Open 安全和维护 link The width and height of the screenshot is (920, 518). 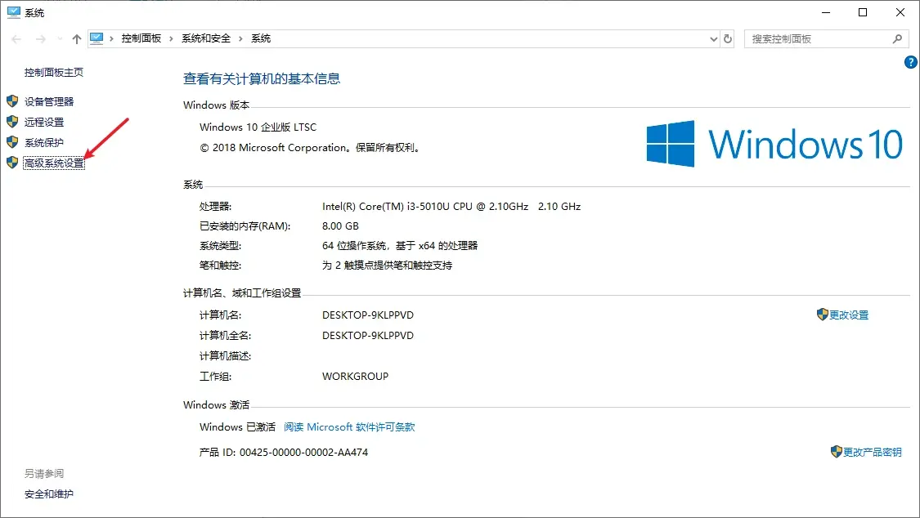[x=49, y=494]
